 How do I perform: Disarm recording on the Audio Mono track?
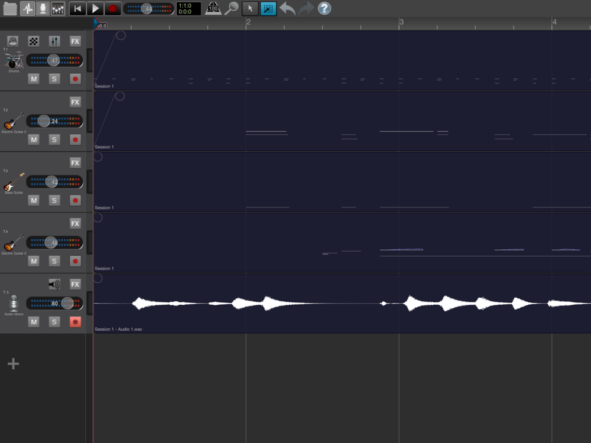(x=75, y=322)
